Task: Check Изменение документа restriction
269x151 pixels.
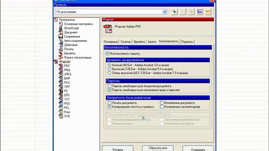Action: click(161, 103)
